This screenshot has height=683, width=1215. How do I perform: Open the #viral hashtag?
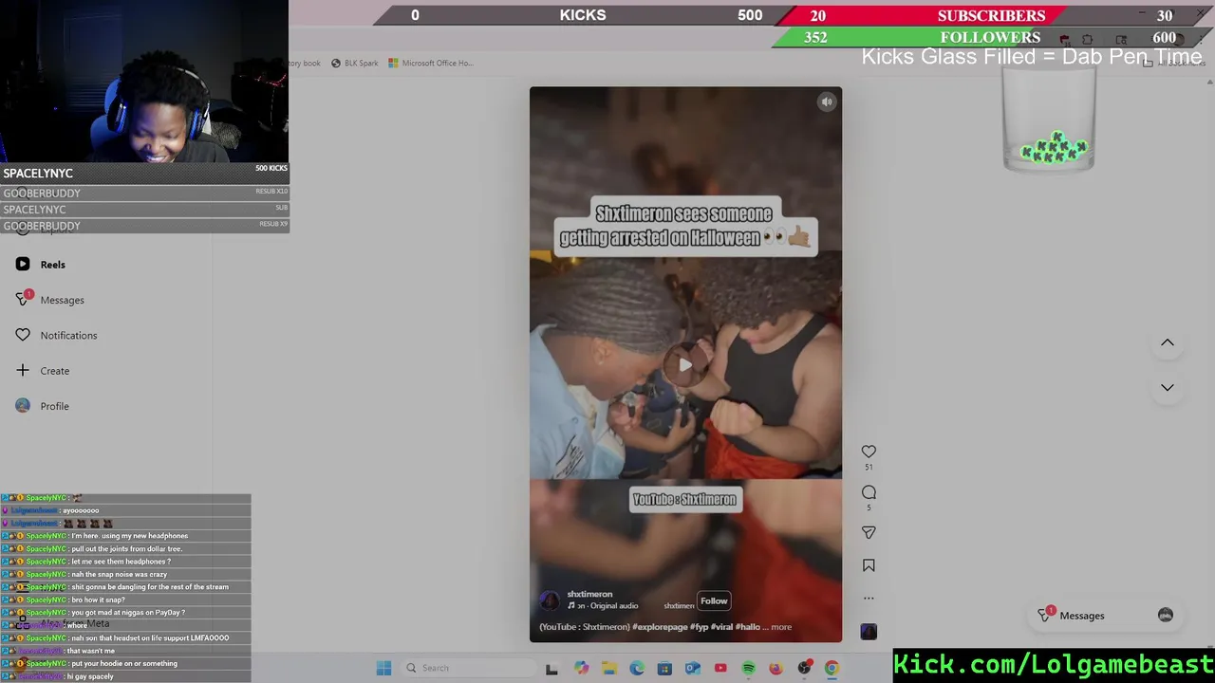(x=723, y=627)
